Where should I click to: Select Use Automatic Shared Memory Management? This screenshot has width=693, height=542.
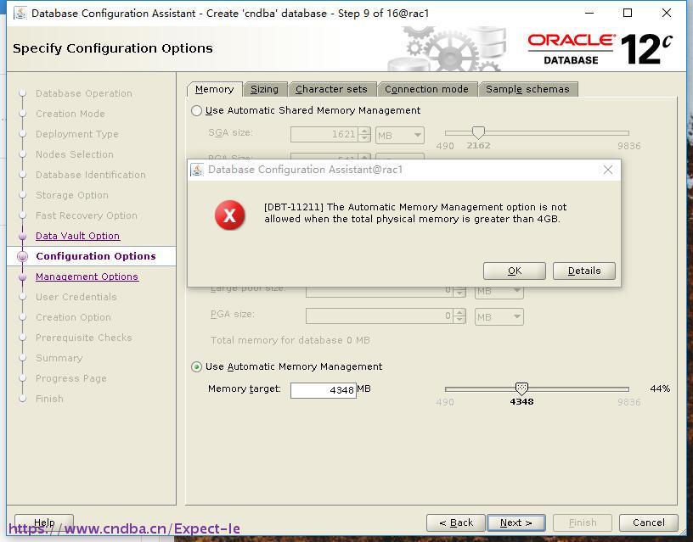[196, 110]
